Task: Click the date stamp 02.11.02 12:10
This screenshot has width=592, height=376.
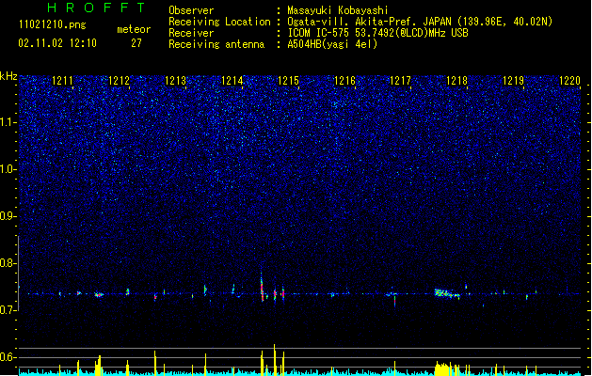Action: pos(57,43)
